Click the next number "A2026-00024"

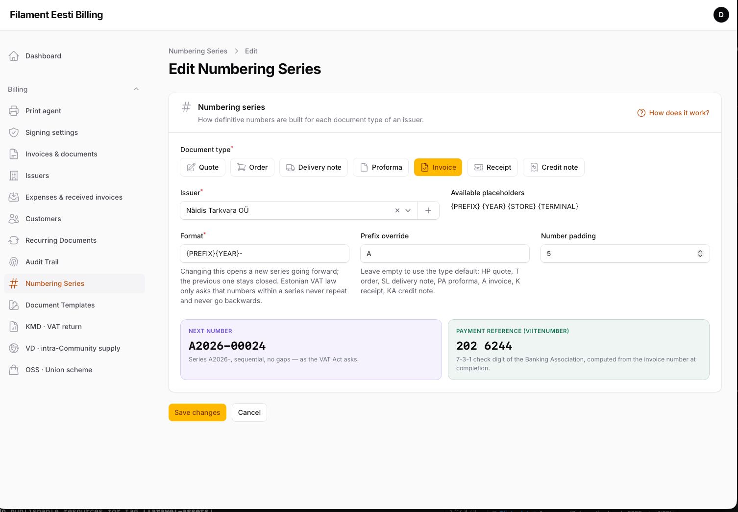click(x=227, y=346)
